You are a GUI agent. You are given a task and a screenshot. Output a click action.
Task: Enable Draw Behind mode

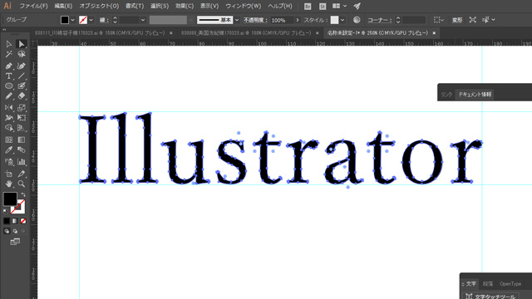coord(15,231)
